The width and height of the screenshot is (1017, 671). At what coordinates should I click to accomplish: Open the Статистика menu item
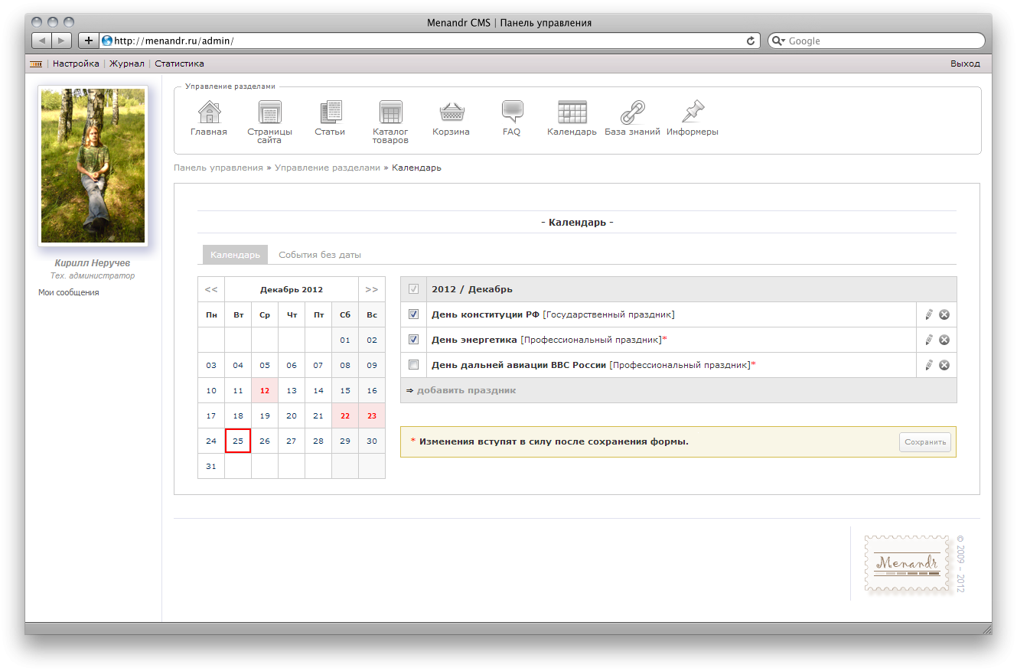click(179, 64)
